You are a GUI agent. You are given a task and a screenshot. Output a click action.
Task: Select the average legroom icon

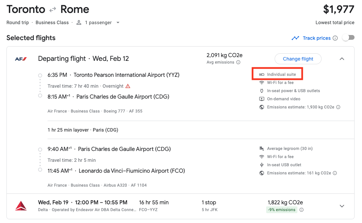coord(262,149)
